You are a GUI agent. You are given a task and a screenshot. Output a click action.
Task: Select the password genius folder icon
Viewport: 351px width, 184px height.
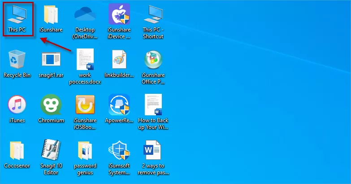pos(85,150)
